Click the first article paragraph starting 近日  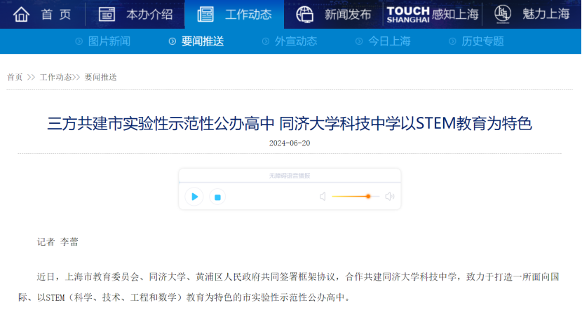pyautogui.click(x=289, y=287)
